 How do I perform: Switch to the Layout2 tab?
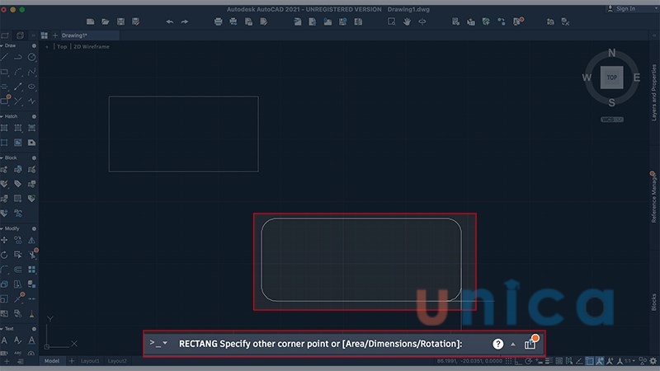click(x=117, y=361)
